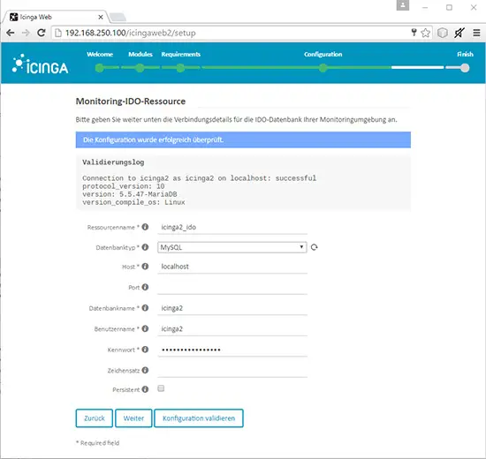The image size is (486, 459).
Task: Bookmark the page with the star icon
Action: click(x=426, y=33)
